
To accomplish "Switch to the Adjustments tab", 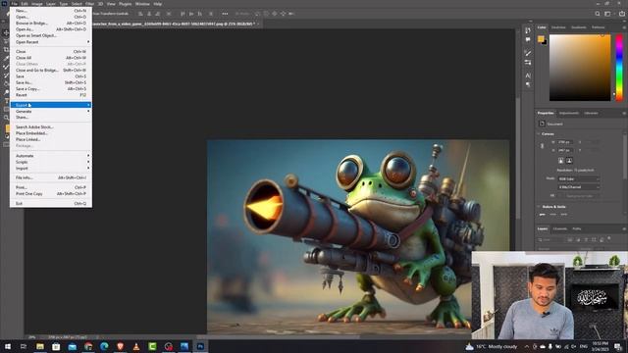I will tap(569, 114).
